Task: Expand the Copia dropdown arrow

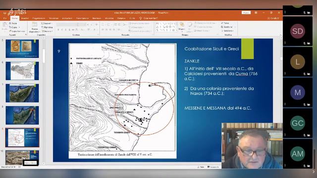Action: pos(19,27)
